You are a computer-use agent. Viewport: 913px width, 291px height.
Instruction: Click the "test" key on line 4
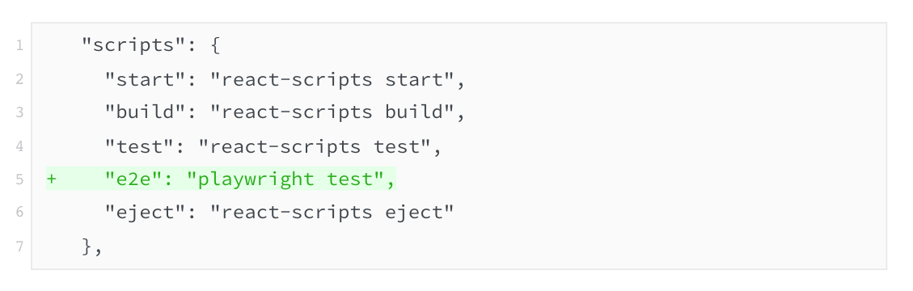pyautogui.click(x=134, y=146)
